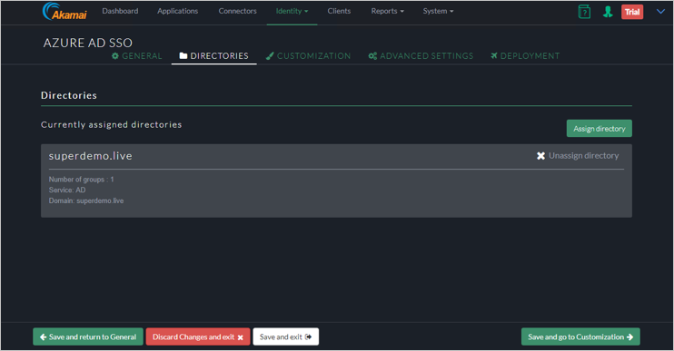
Task: Switch to the Customization tab
Action: pos(308,56)
